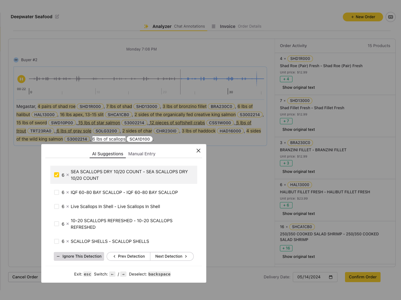Click the +4 quantity badge for Shad Roe

pos(286,79)
